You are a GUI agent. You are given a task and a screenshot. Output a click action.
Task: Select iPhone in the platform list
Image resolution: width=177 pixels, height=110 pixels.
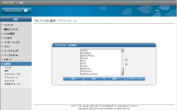(84, 58)
